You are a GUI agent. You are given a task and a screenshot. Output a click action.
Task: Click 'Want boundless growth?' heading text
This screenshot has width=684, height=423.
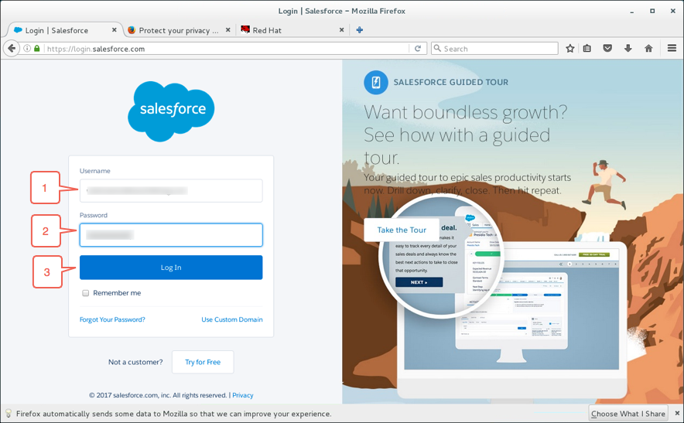466,112
